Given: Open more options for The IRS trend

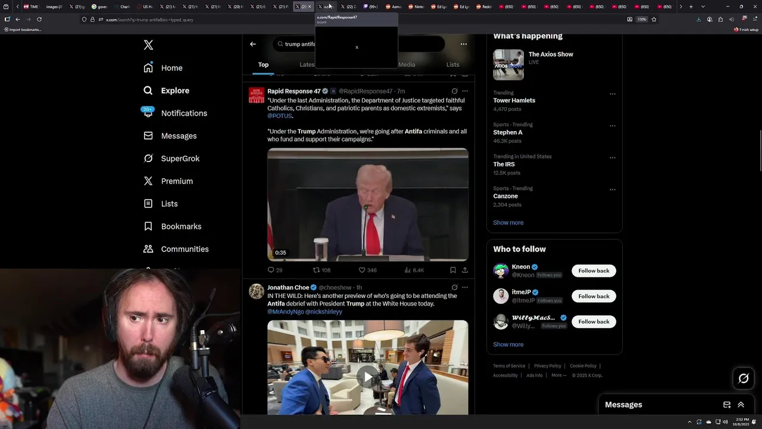Looking at the screenshot, I should [x=612, y=157].
